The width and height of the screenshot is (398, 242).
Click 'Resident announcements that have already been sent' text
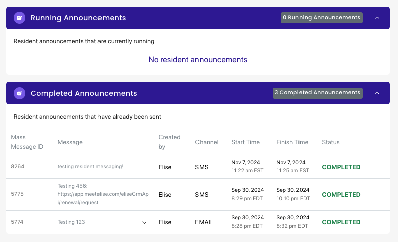87,117
